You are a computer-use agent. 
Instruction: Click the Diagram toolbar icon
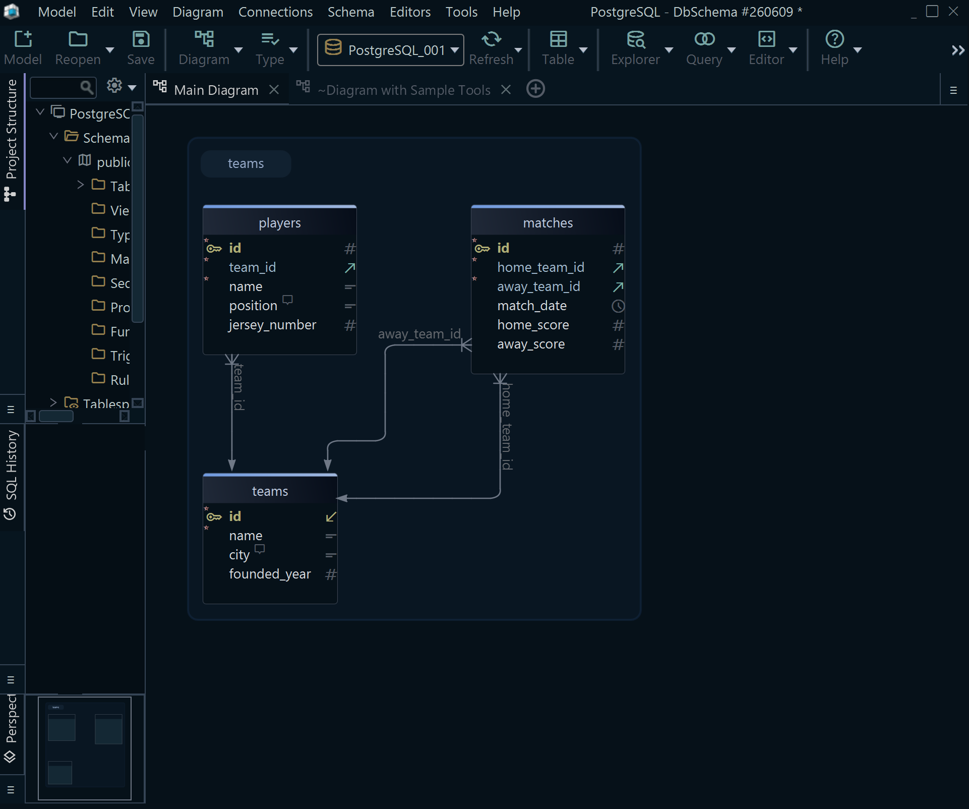(x=204, y=39)
